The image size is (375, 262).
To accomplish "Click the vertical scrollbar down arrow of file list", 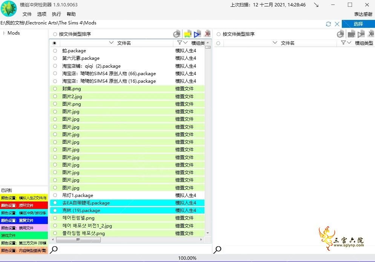I will tap(208, 233).
